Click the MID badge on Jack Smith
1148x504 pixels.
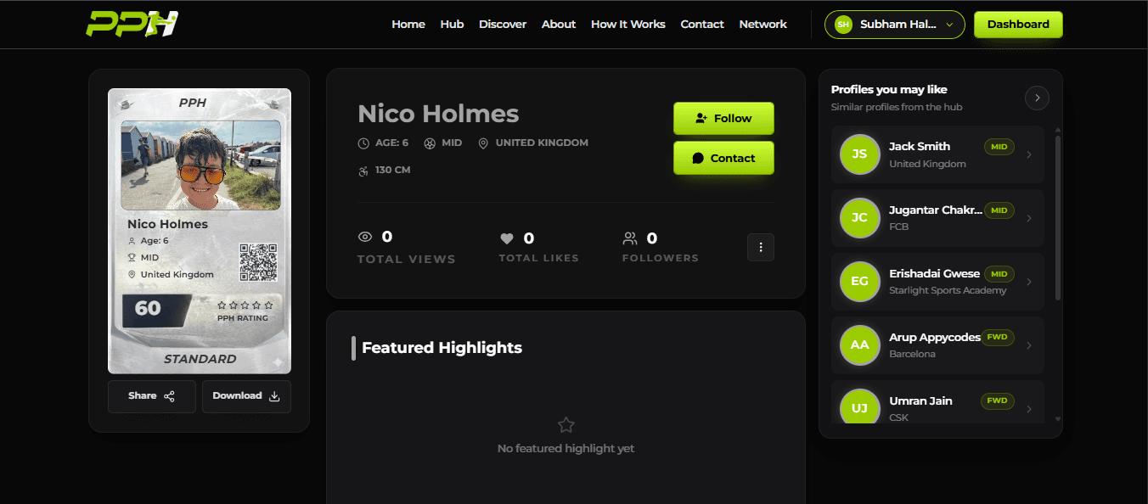tap(999, 147)
